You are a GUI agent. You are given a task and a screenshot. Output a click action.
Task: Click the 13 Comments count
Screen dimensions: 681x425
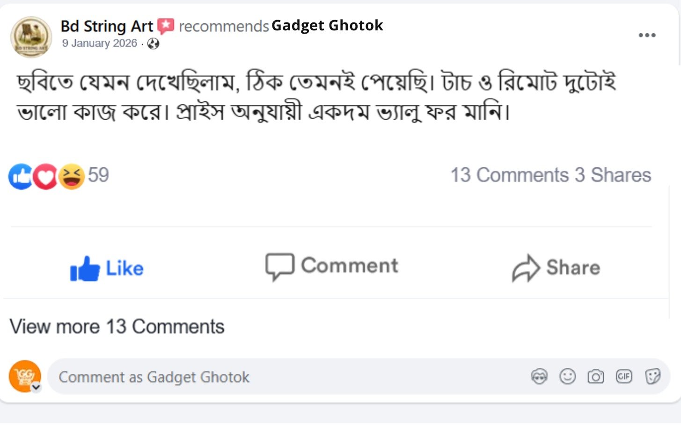click(x=509, y=175)
